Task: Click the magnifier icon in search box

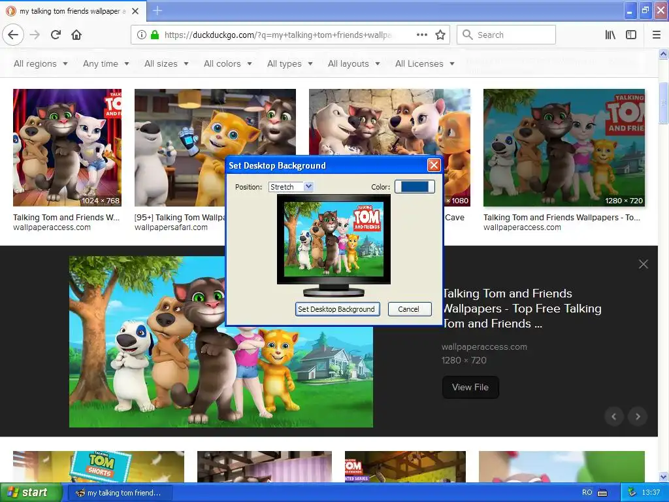Action: tap(467, 35)
